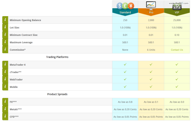Select the Standard account tab header
The image size is (191, 121).
(125, 12)
